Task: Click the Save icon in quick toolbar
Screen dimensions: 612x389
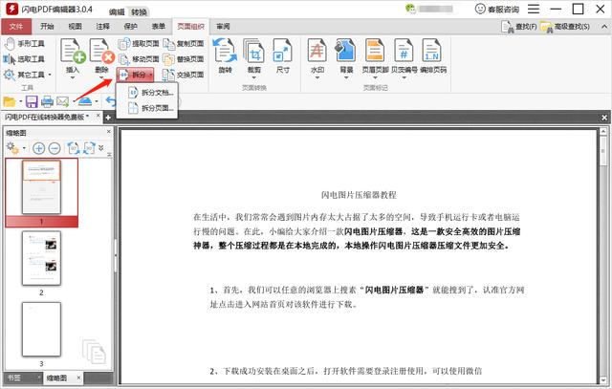Action: pos(32,102)
